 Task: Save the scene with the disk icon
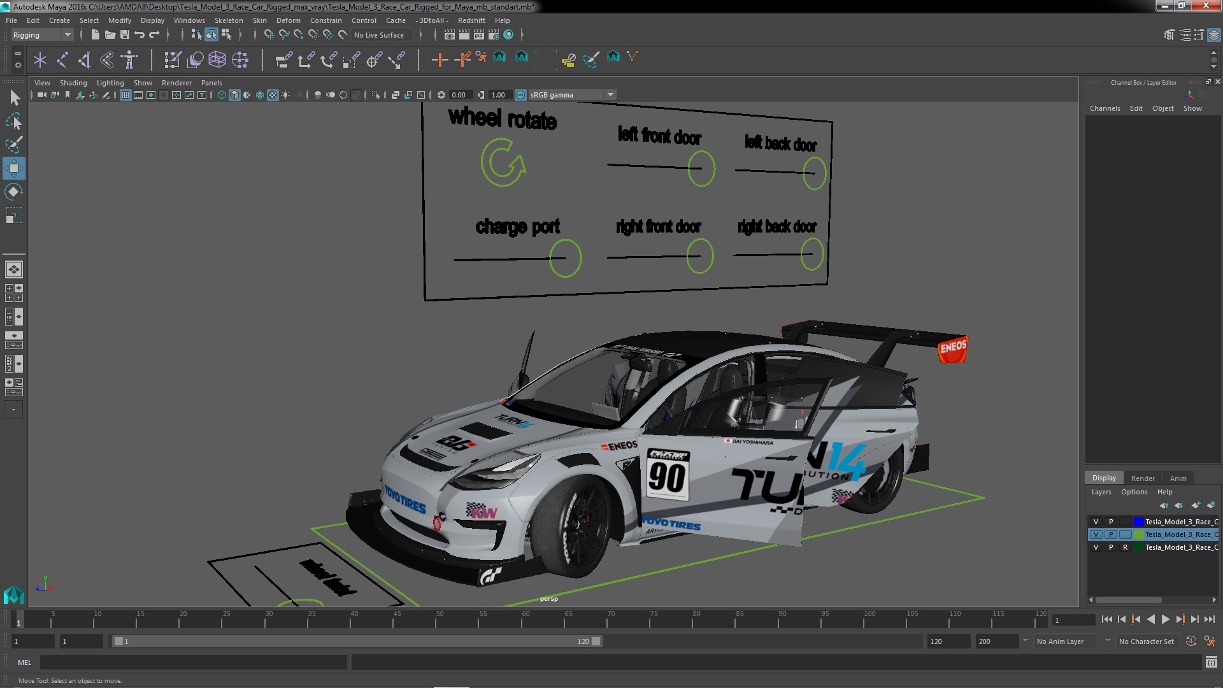124,35
